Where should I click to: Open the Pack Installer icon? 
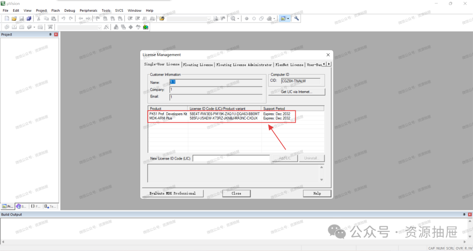pyautogui.click(x=146, y=27)
